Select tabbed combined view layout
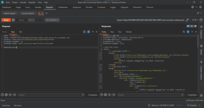 tap(195, 26)
